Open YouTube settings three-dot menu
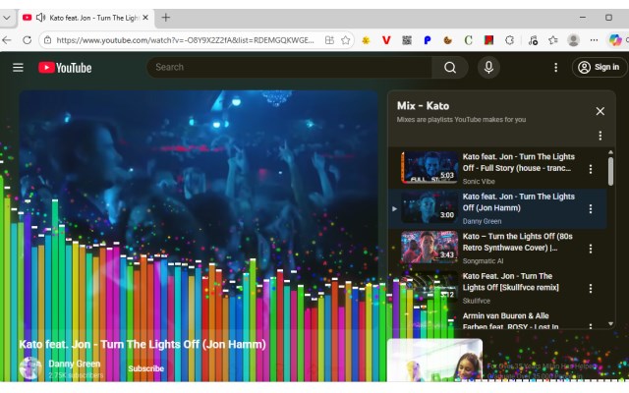The height and width of the screenshot is (393, 629). [x=555, y=68]
